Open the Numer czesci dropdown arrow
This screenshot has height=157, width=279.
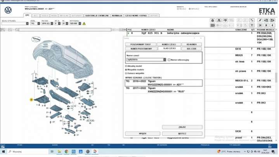(165, 60)
